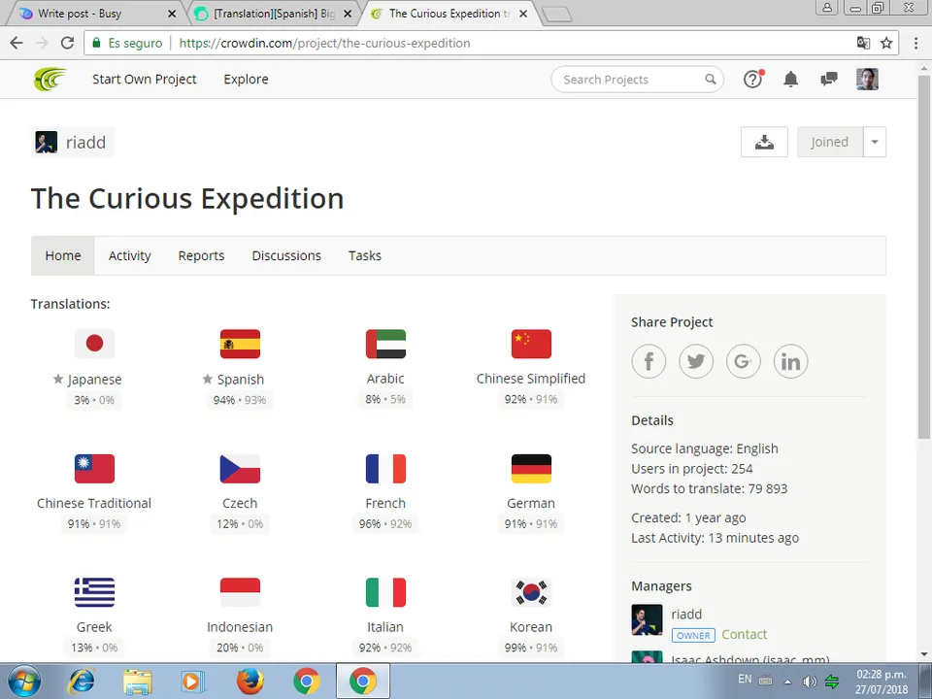Share project on Google Plus
This screenshot has height=699, width=932.
click(x=743, y=361)
